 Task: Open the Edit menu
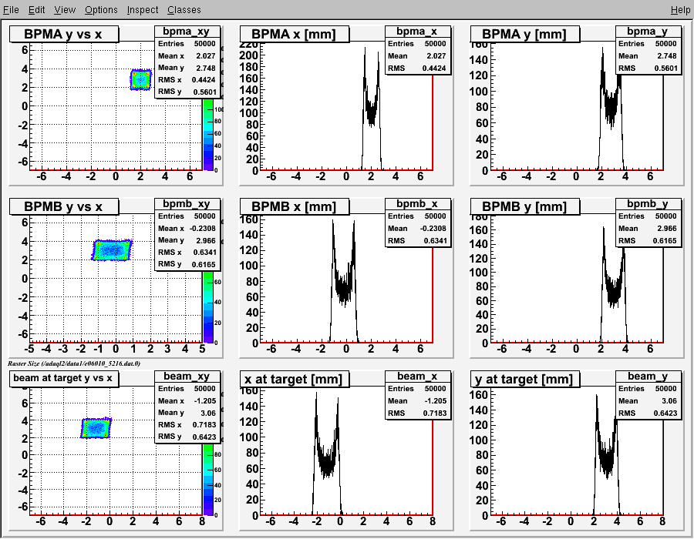click(x=37, y=10)
